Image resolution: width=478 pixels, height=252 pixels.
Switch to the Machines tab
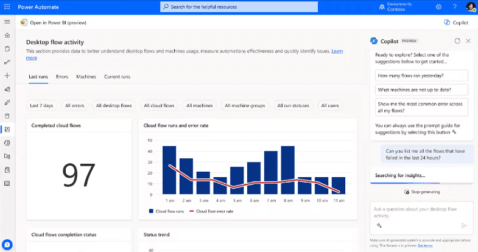[86, 77]
